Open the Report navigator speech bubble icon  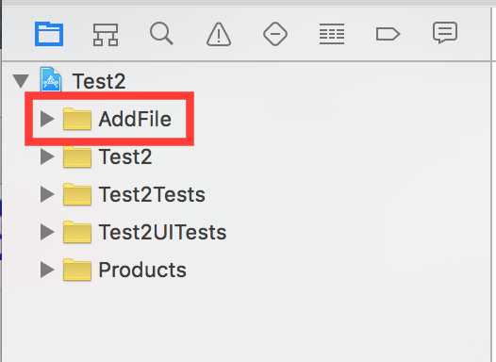(445, 32)
